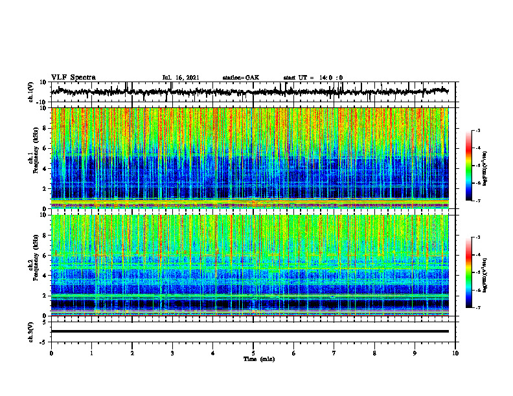
Task: Click the "-7" label below ch.2 colorbar
Action: coord(477,307)
